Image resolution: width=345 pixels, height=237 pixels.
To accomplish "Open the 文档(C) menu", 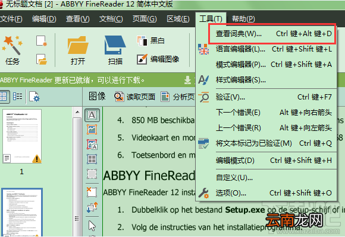I will click(x=111, y=19).
